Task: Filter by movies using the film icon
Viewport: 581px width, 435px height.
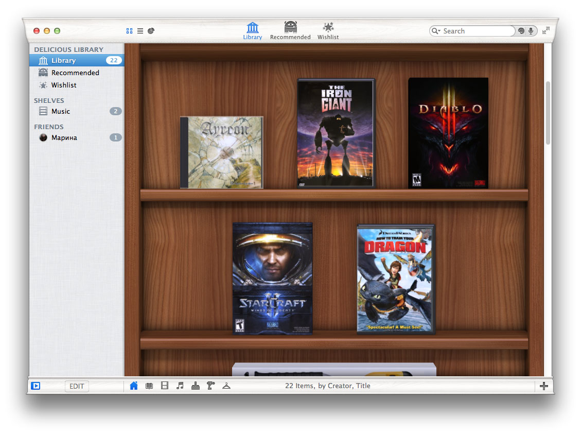Action: coord(165,386)
